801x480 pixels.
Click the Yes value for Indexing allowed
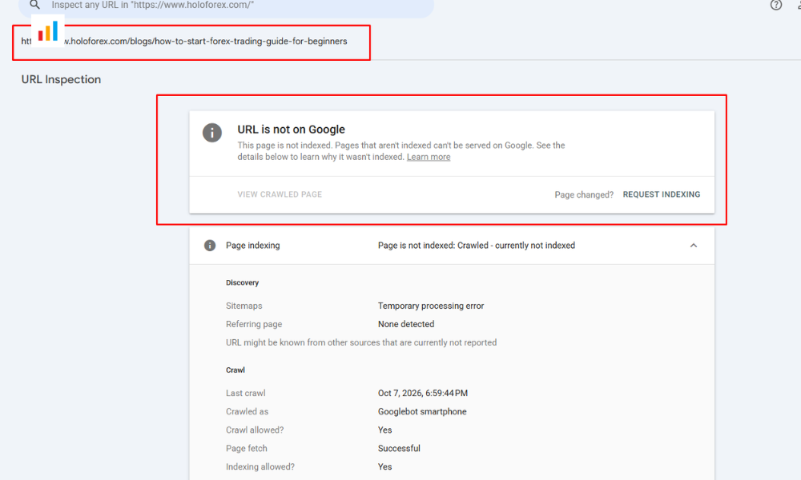[x=384, y=466]
